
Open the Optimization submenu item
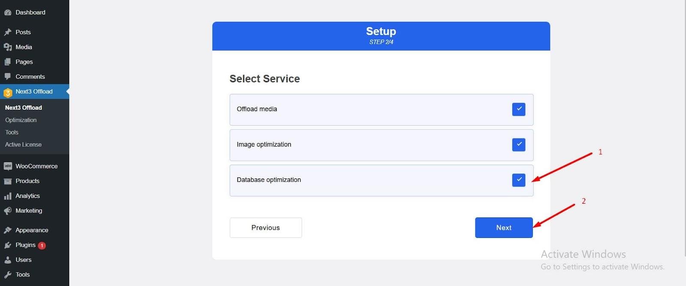coord(21,120)
